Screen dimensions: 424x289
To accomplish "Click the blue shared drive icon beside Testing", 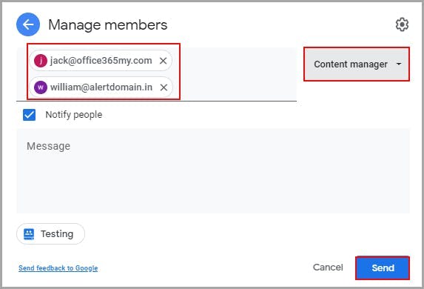I will tap(29, 234).
